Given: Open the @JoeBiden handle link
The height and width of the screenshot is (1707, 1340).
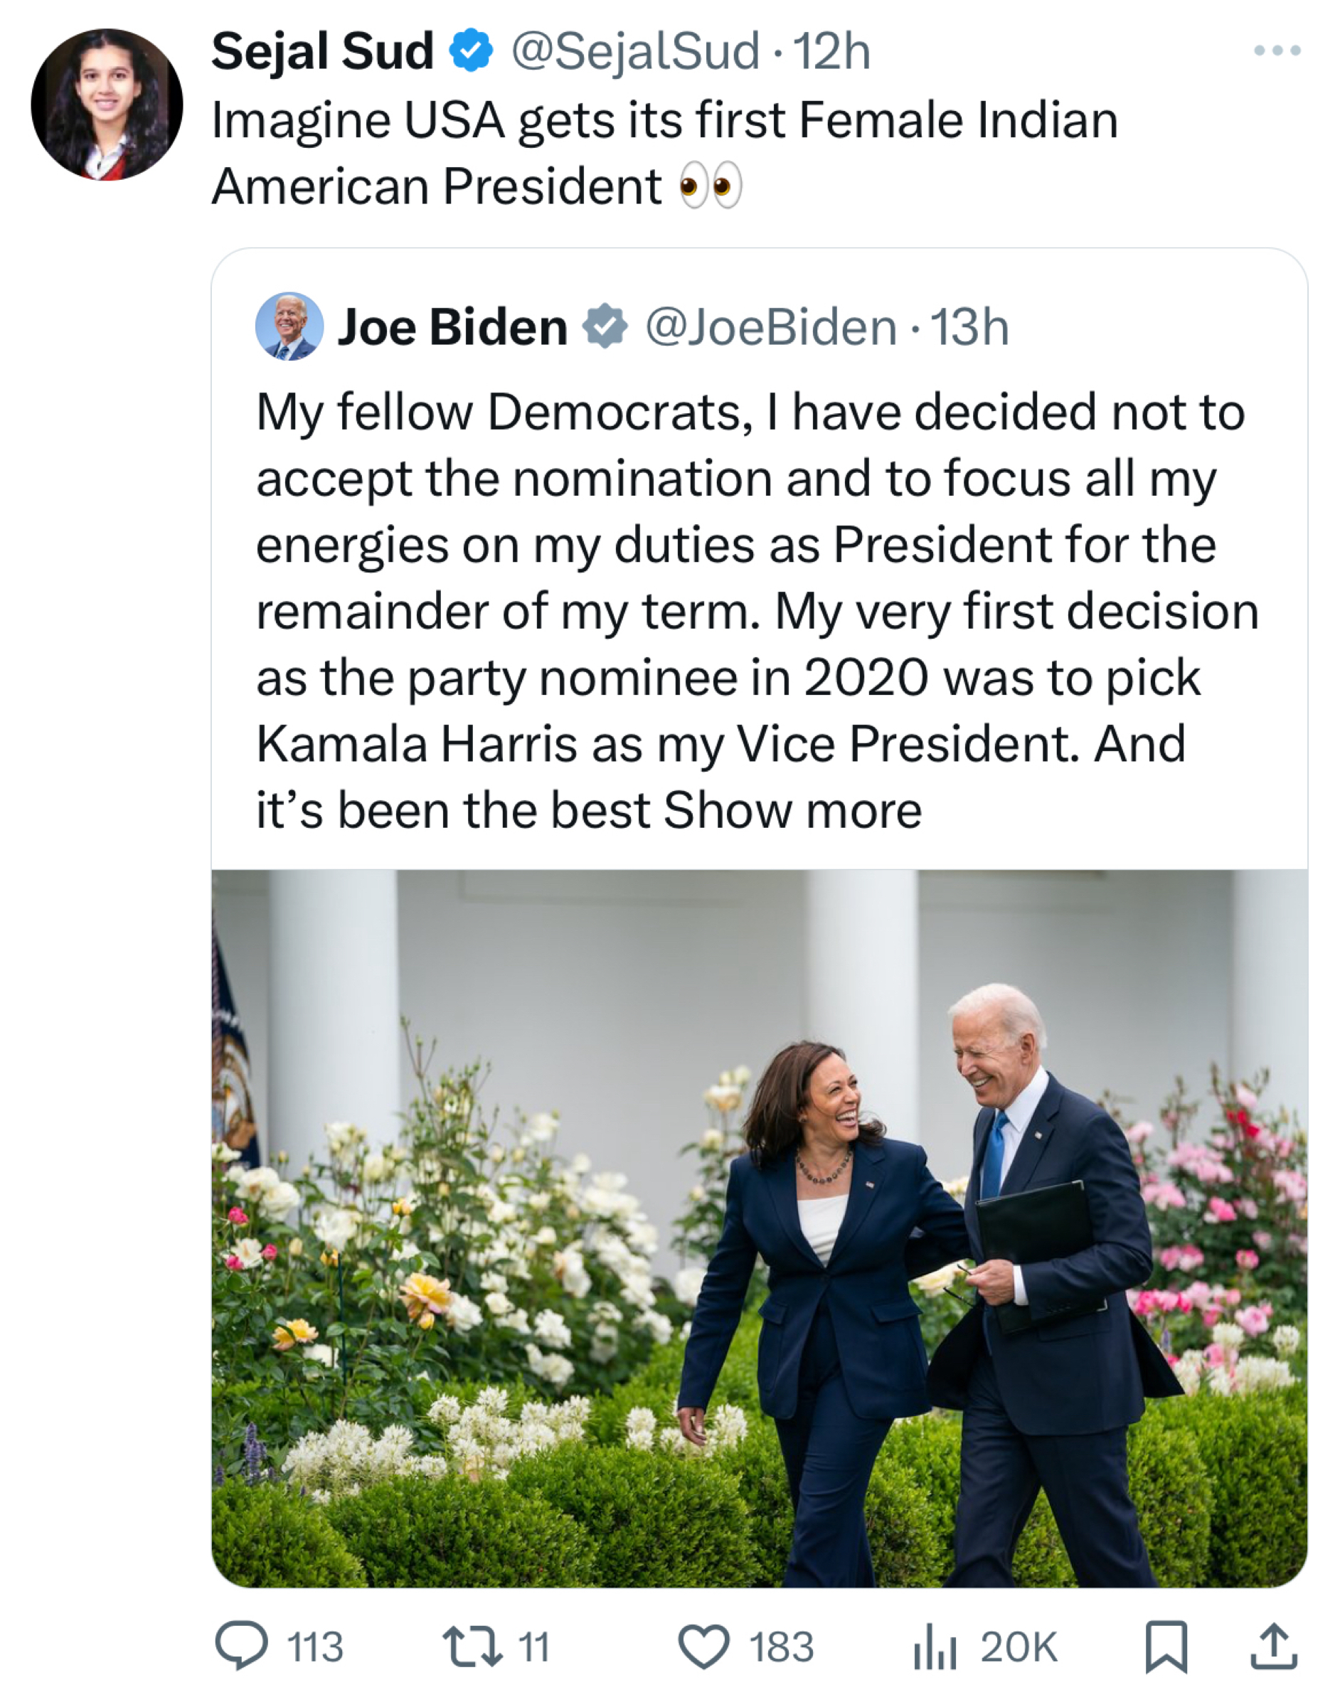Looking at the screenshot, I should (770, 327).
